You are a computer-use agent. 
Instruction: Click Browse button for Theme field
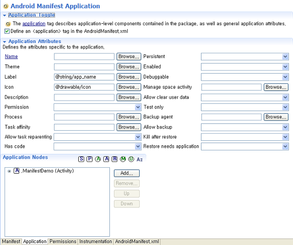[x=129, y=67]
